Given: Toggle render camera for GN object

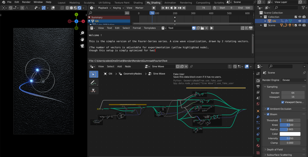Looking at the screenshot, I should [x=304, y=21].
